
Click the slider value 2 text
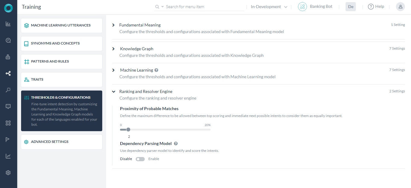pos(129,137)
